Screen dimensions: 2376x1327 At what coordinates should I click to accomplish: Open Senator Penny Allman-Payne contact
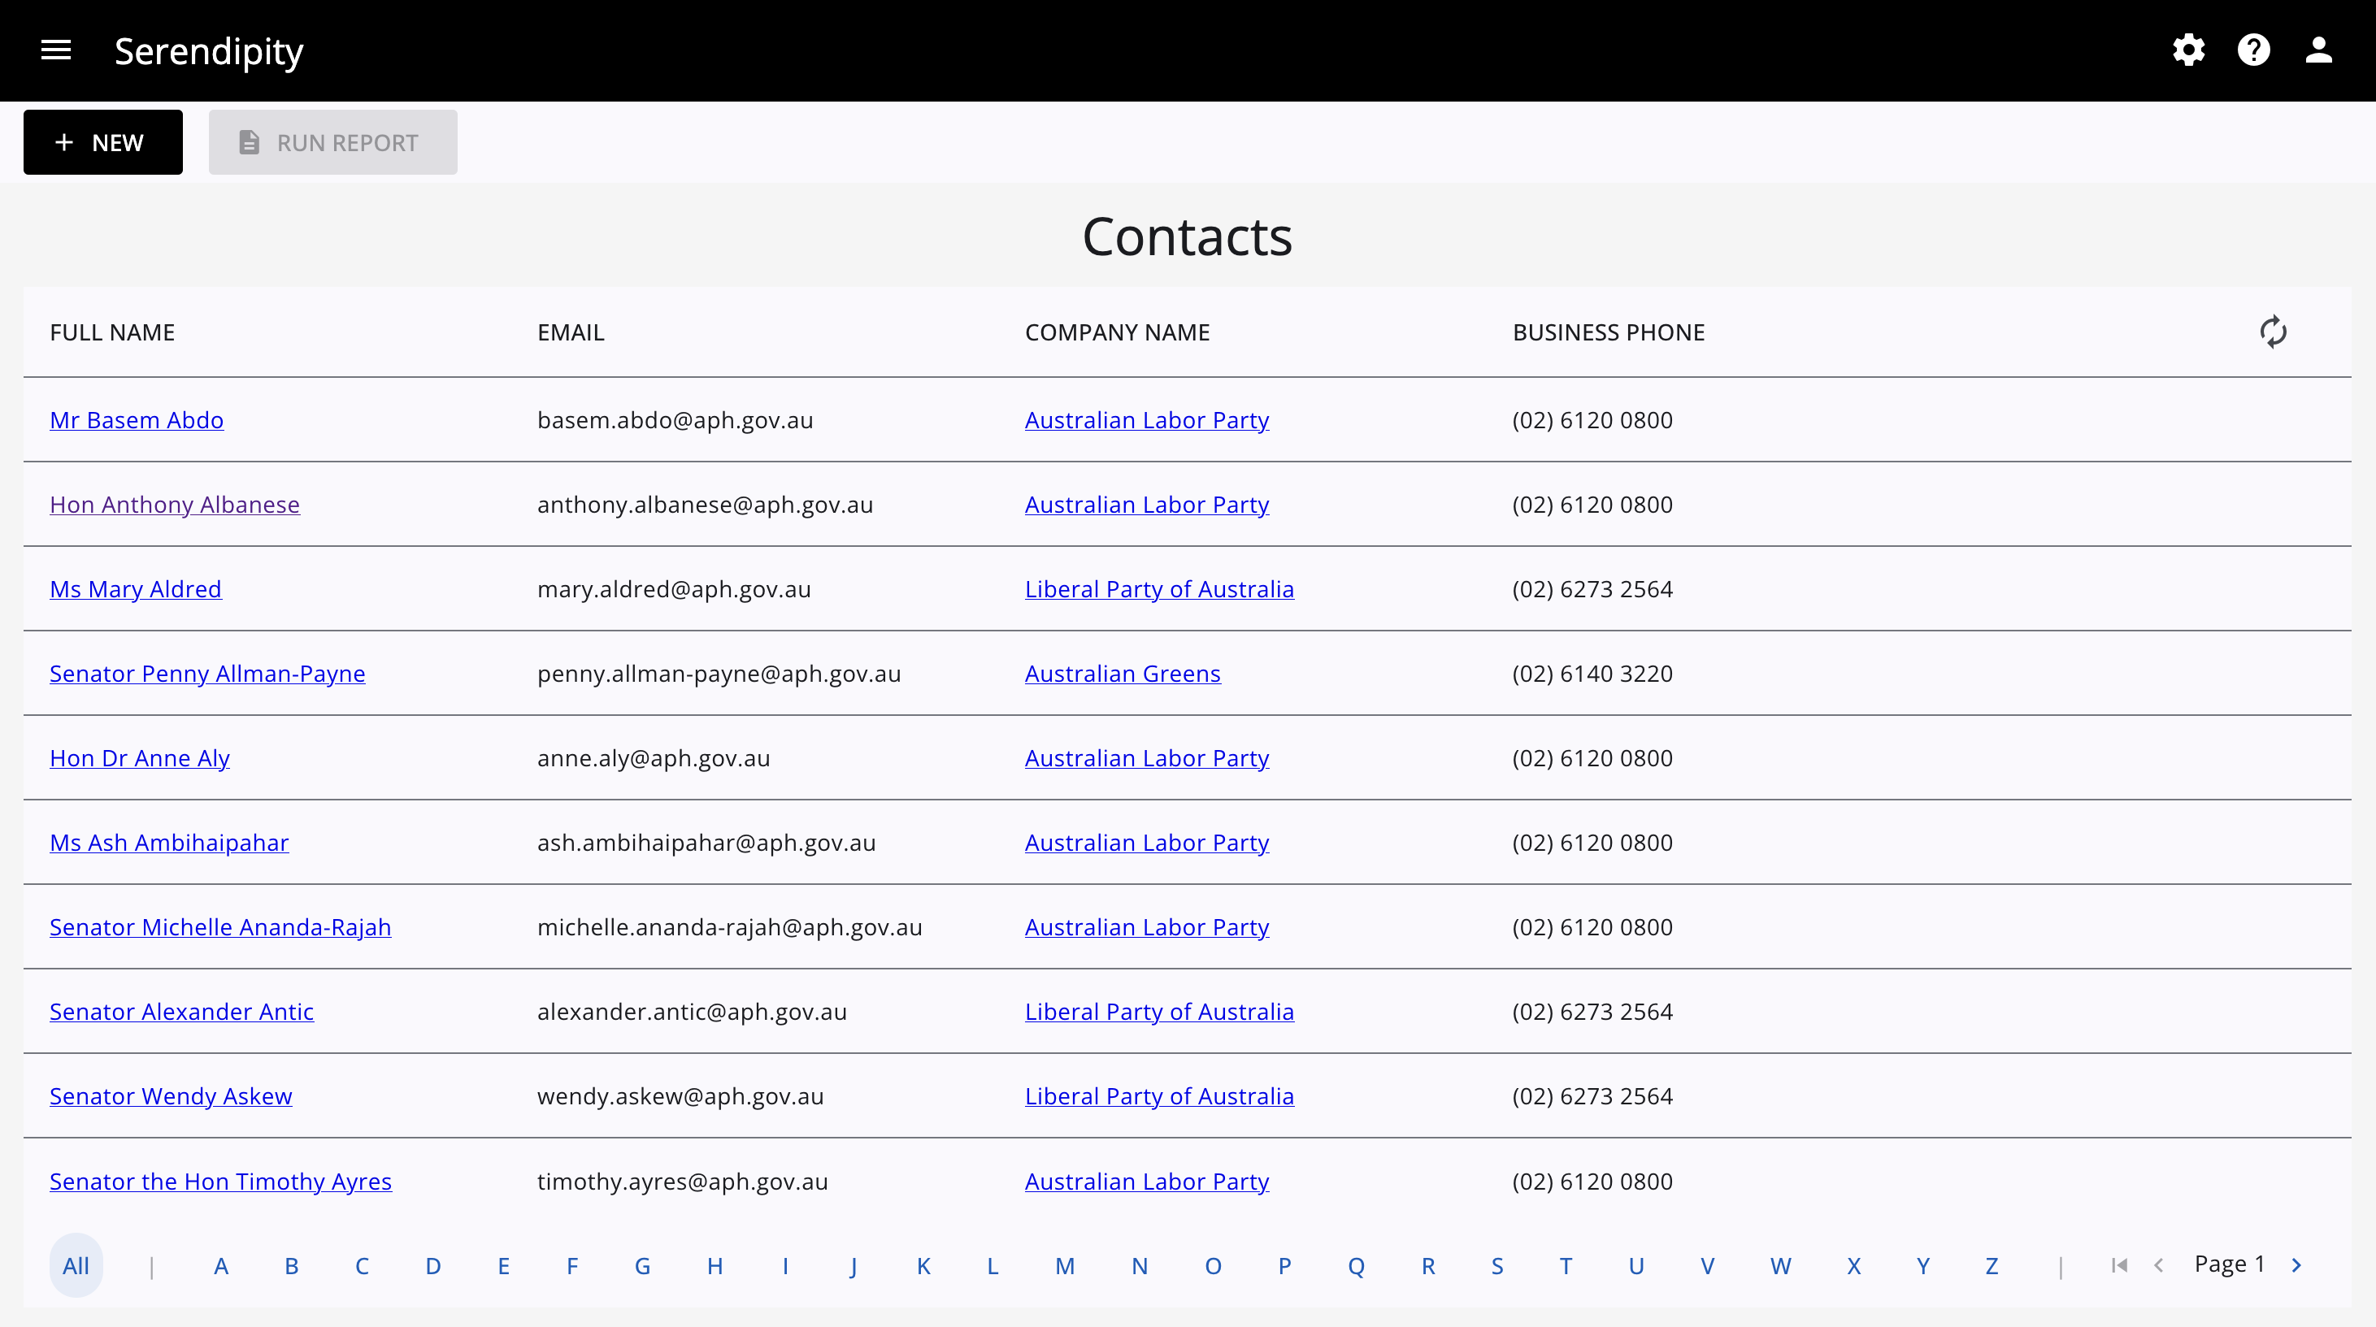(207, 673)
